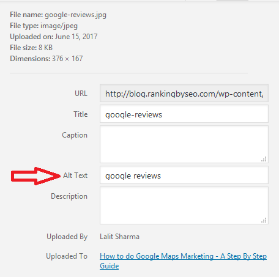Screen dimensions: 279x277
Task: Click the Caption label
Action: click(75, 135)
